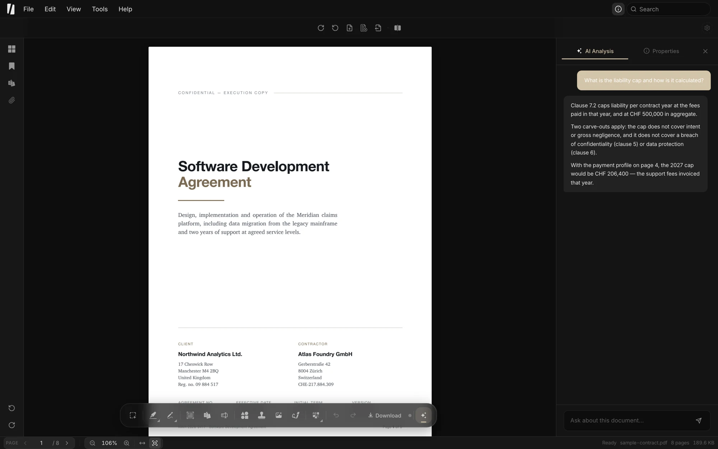Toggle the AI assistant sparkle button

click(x=423, y=415)
